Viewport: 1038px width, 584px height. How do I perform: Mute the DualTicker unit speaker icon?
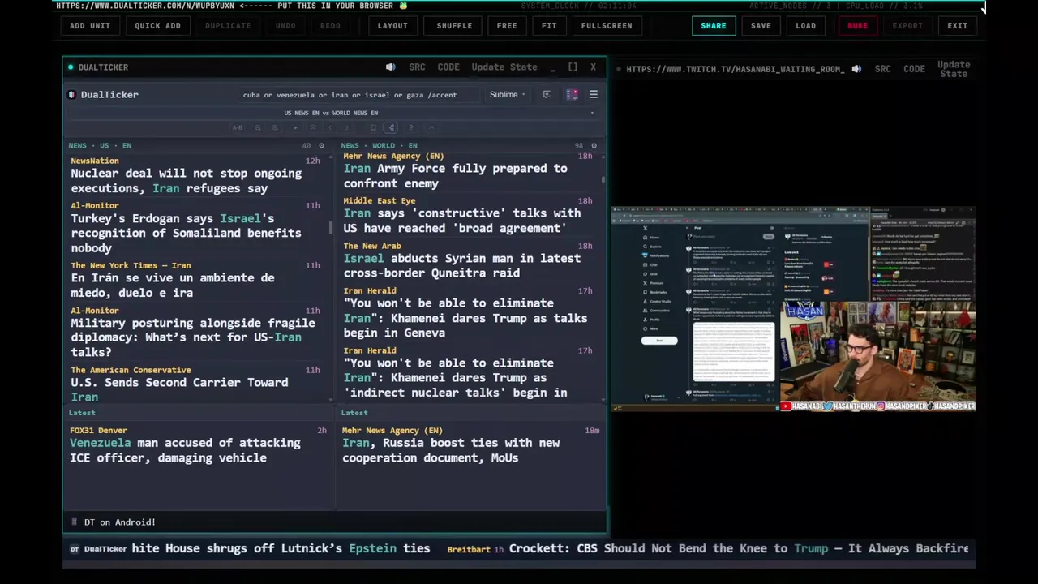point(391,67)
